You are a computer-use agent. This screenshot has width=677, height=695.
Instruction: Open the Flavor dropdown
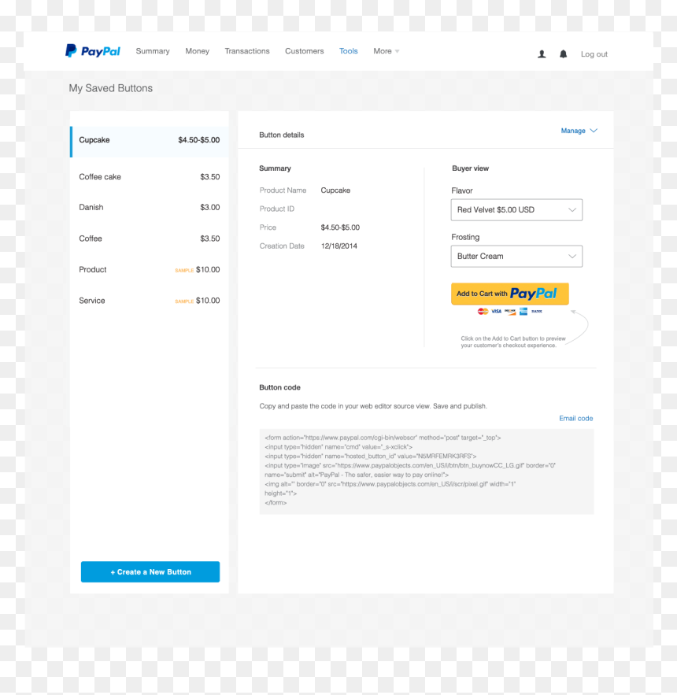click(516, 209)
